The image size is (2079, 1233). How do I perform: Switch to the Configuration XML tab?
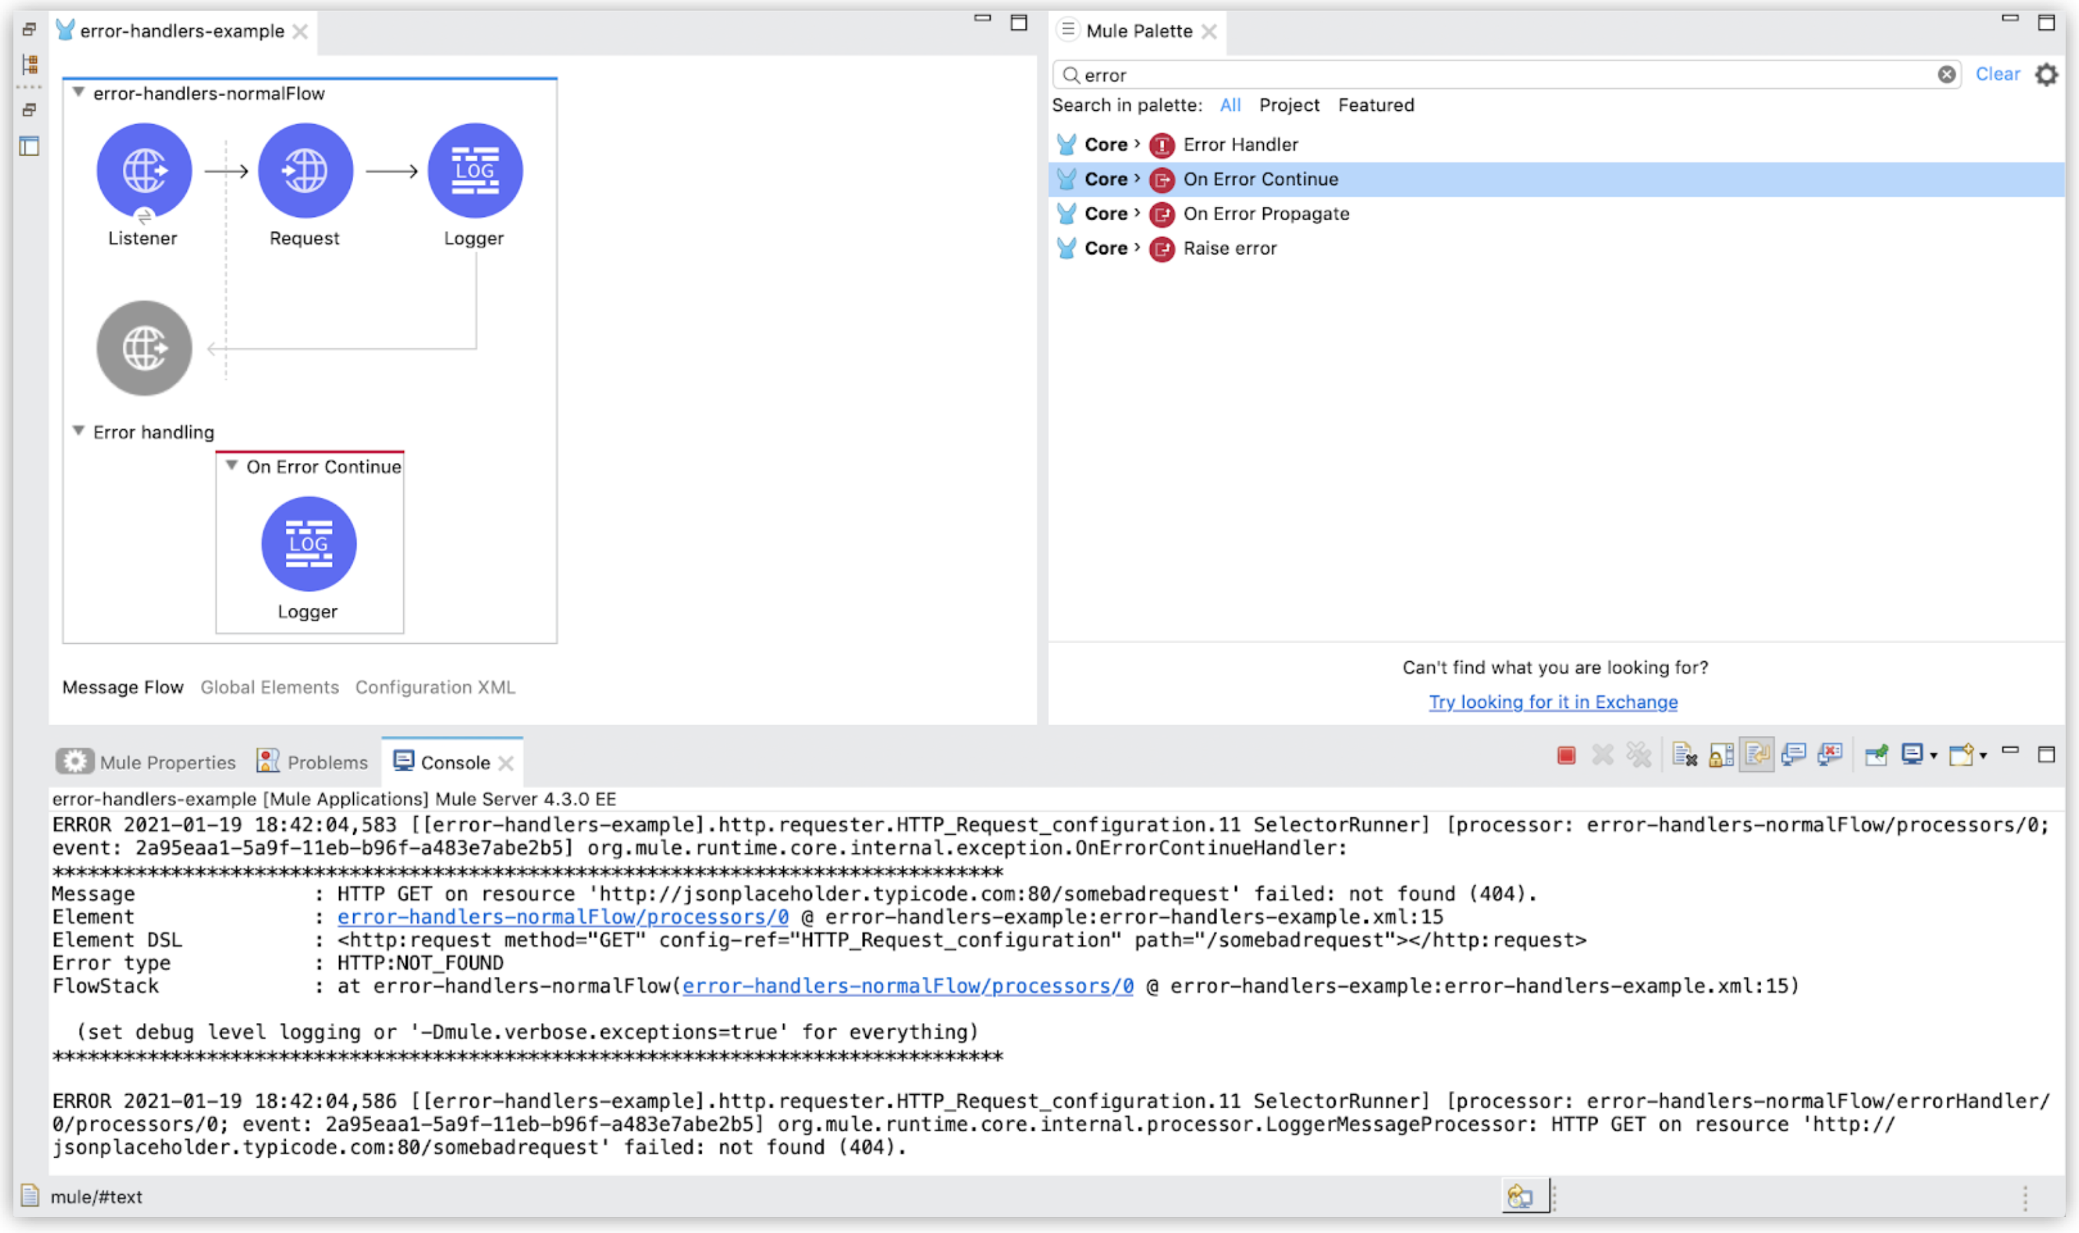coord(435,687)
